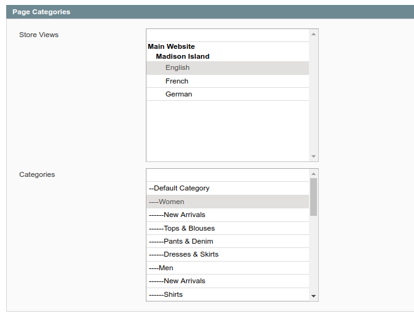The width and height of the screenshot is (414, 316).
Task: Choose the Tops & Blouses category
Action: (x=182, y=228)
